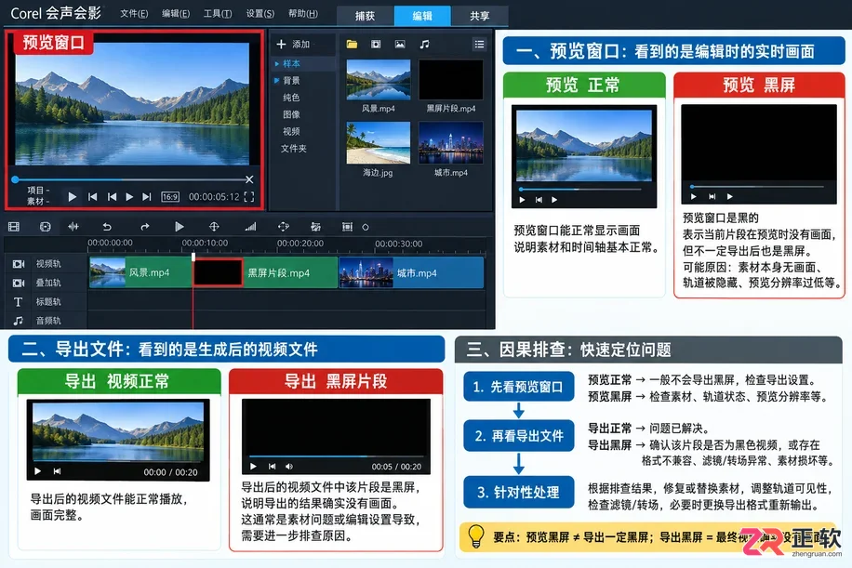Toggle the 叠加轨 track camera icon
Image resolution: width=852 pixels, height=568 pixels.
pos(19,283)
